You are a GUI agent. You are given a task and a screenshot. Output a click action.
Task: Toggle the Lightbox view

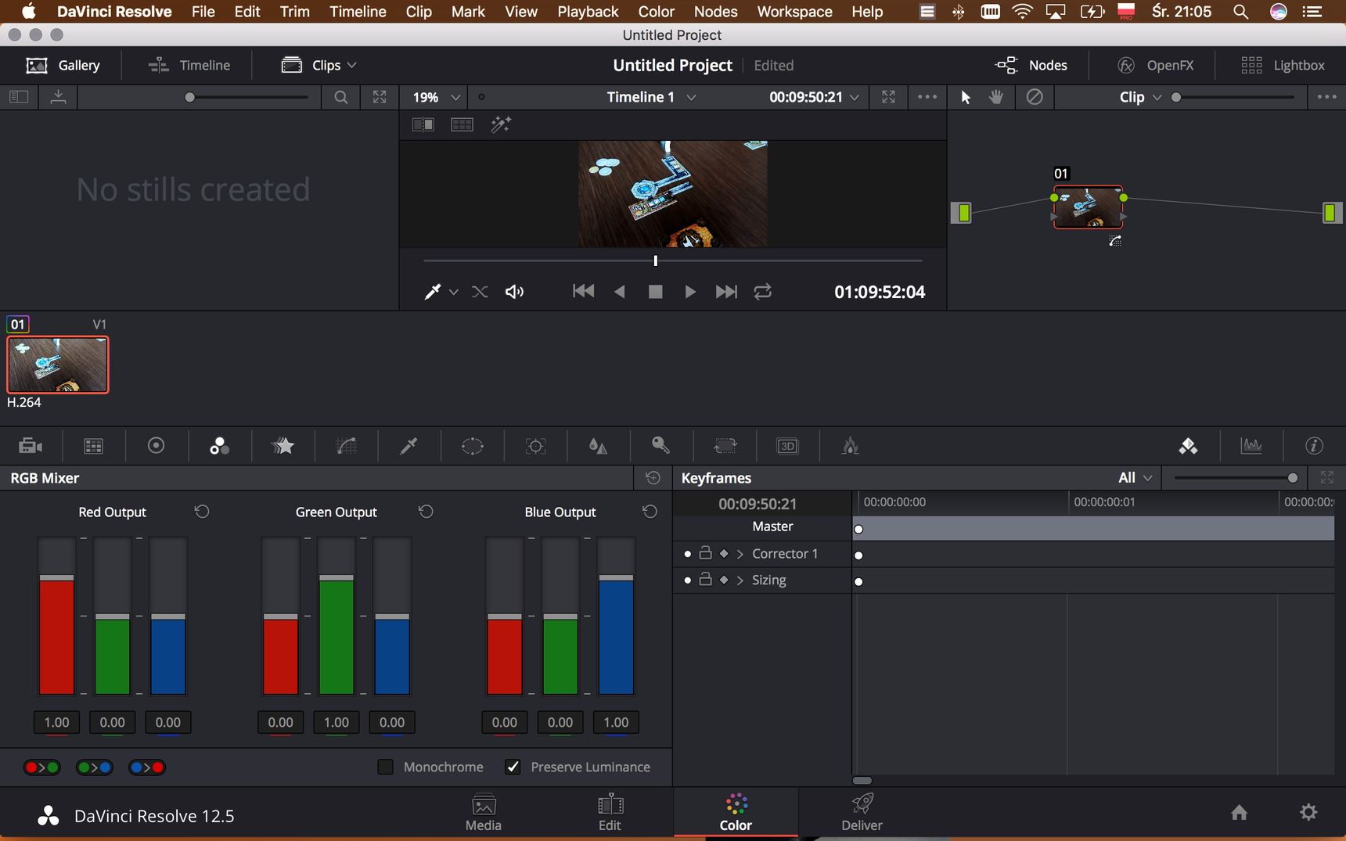click(x=1283, y=65)
